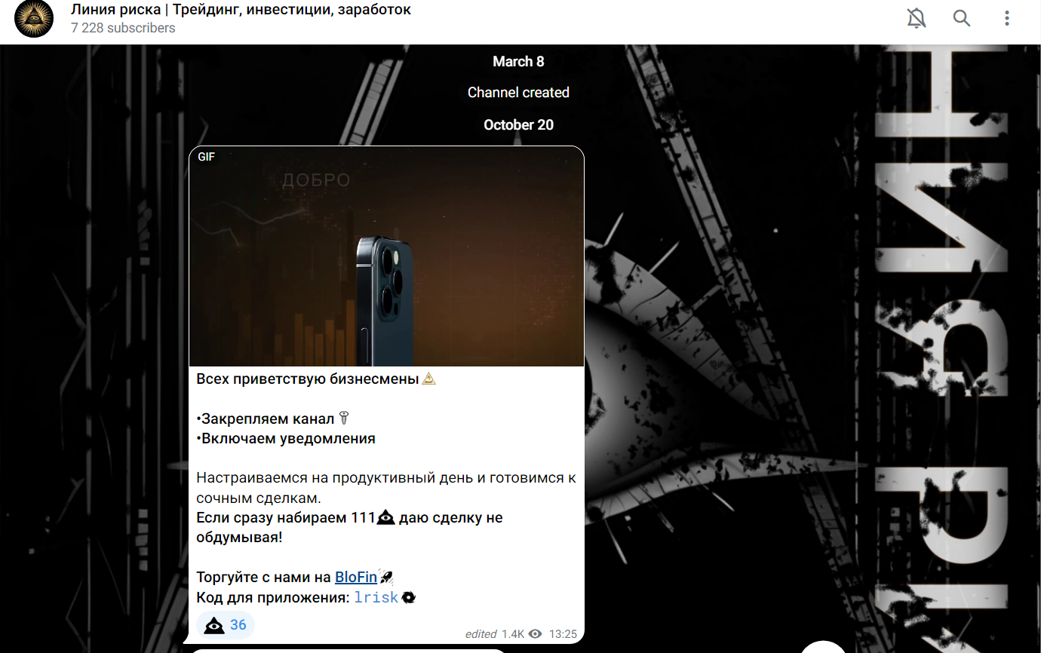Click the 'Всех приветствую бизнесмены' greeting text
This screenshot has width=1041, height=653.
pos(307,379)
